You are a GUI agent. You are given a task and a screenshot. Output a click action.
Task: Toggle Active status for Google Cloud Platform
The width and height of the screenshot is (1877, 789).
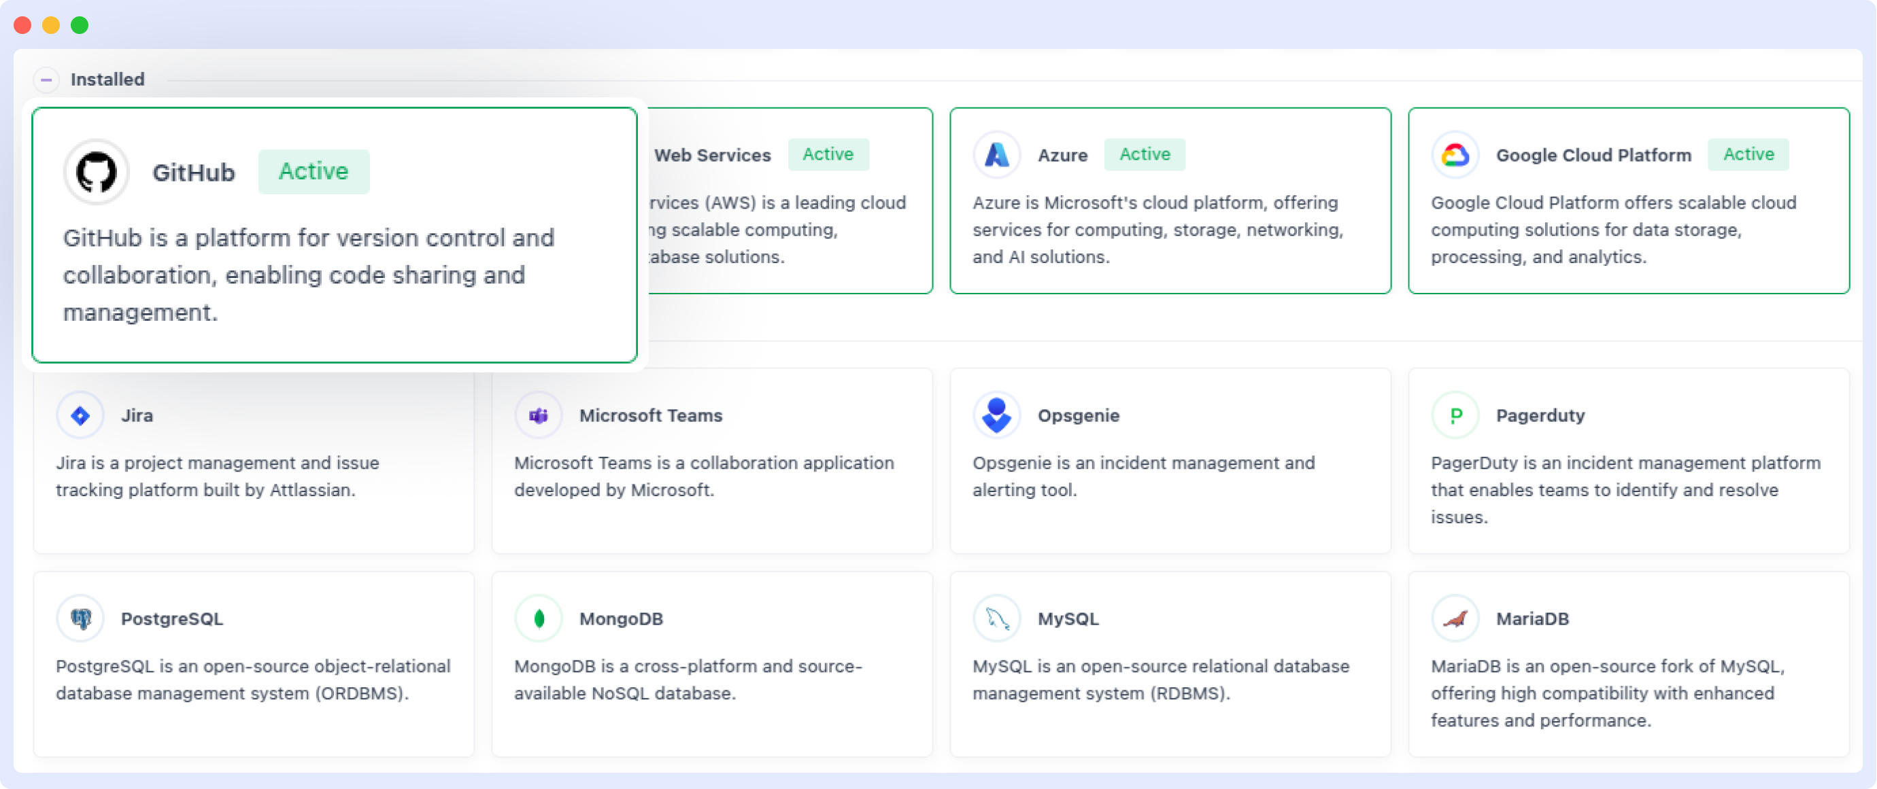tap(1748, 154)
